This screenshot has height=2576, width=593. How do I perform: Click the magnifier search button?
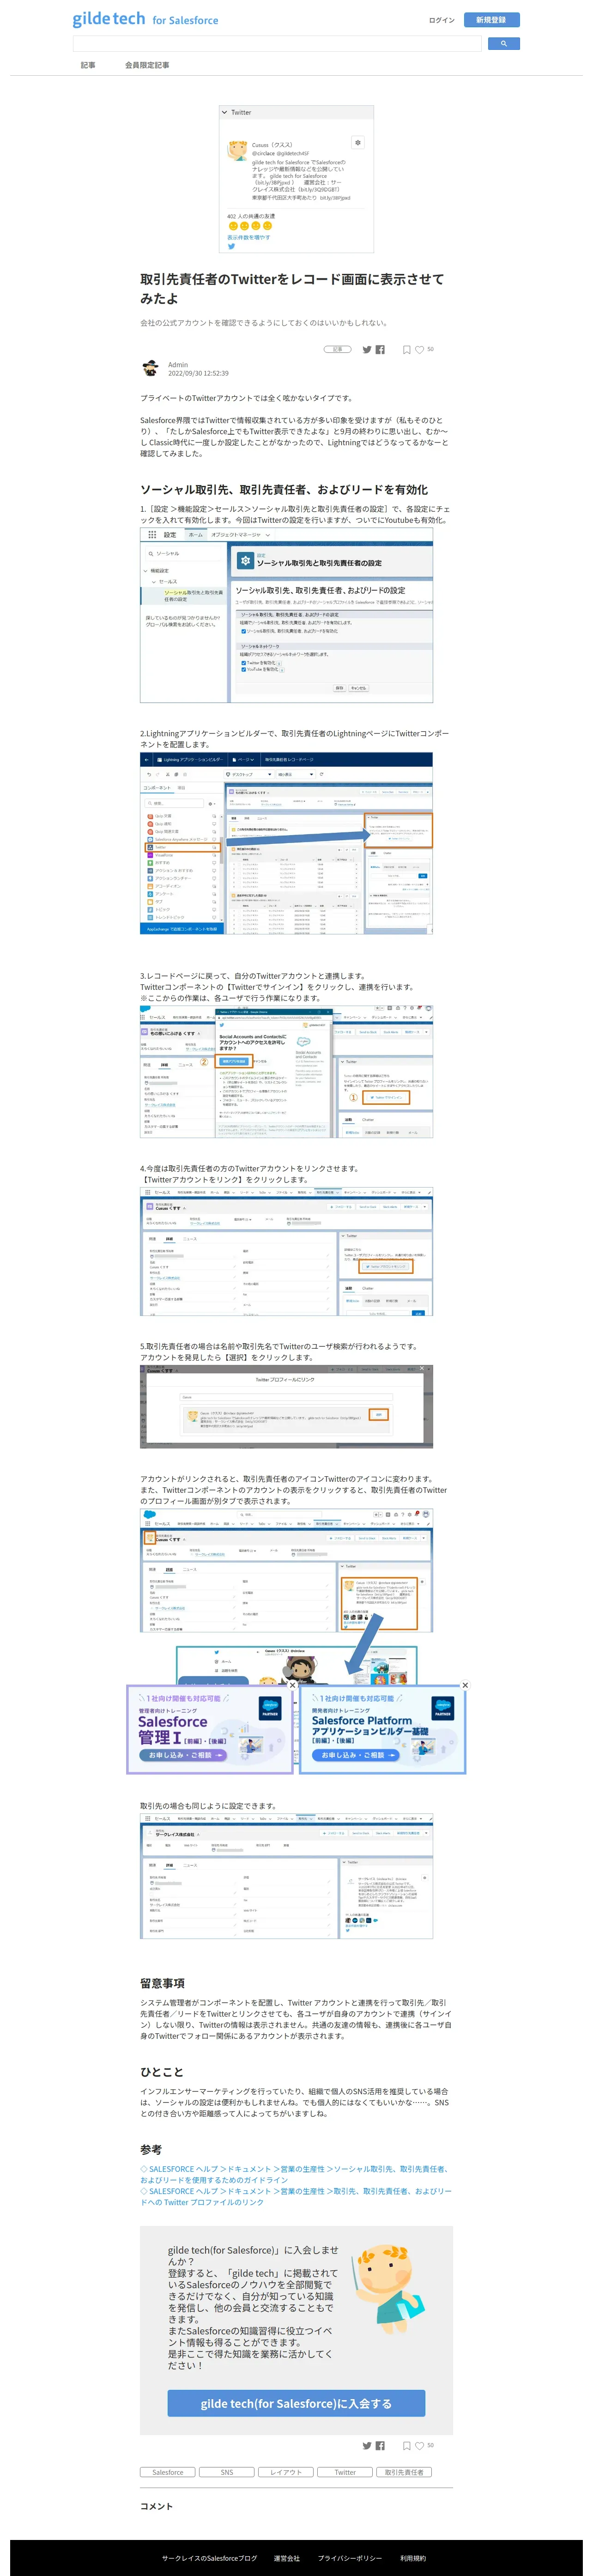pos(504,44)
